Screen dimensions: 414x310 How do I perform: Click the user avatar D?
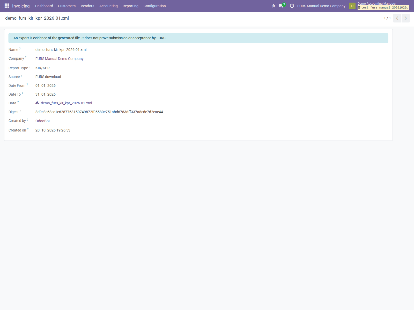[x=352, y=6]
